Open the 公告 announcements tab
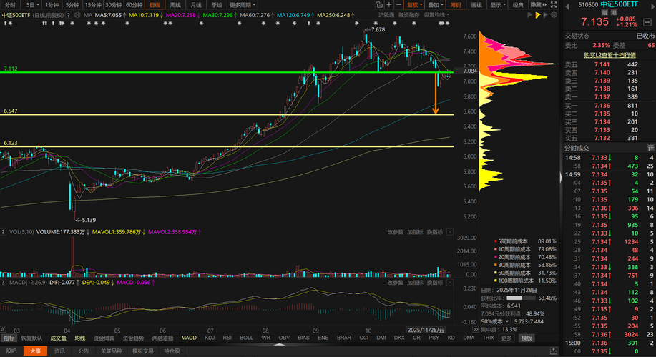 pos(83,351)
